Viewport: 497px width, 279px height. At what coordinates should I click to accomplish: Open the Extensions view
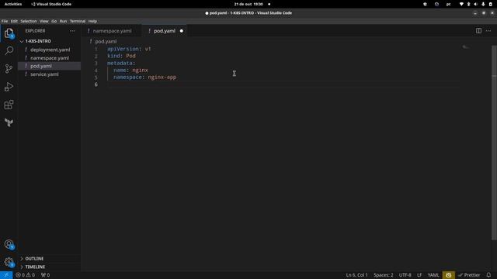click(9, 105)
